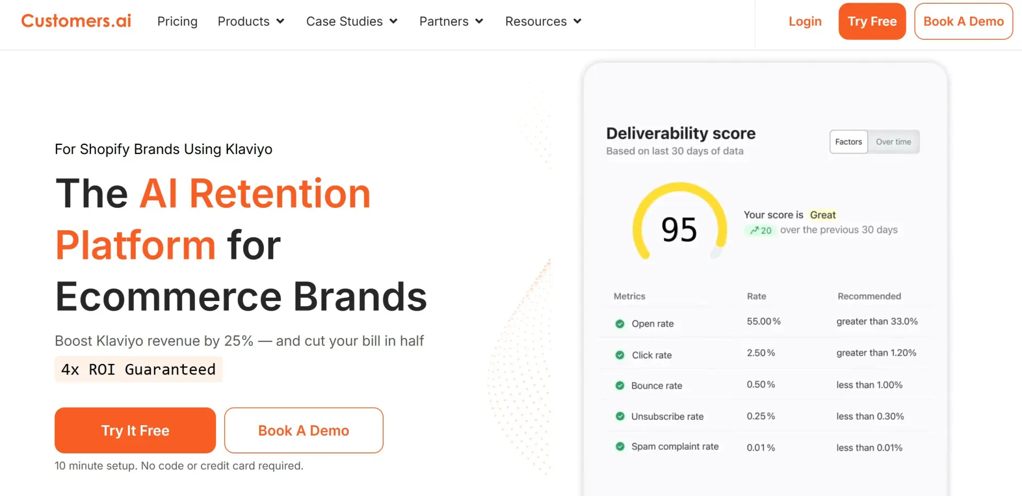
Task: Expand the Products dropdown menu
Action: click(x=251, y=21)
